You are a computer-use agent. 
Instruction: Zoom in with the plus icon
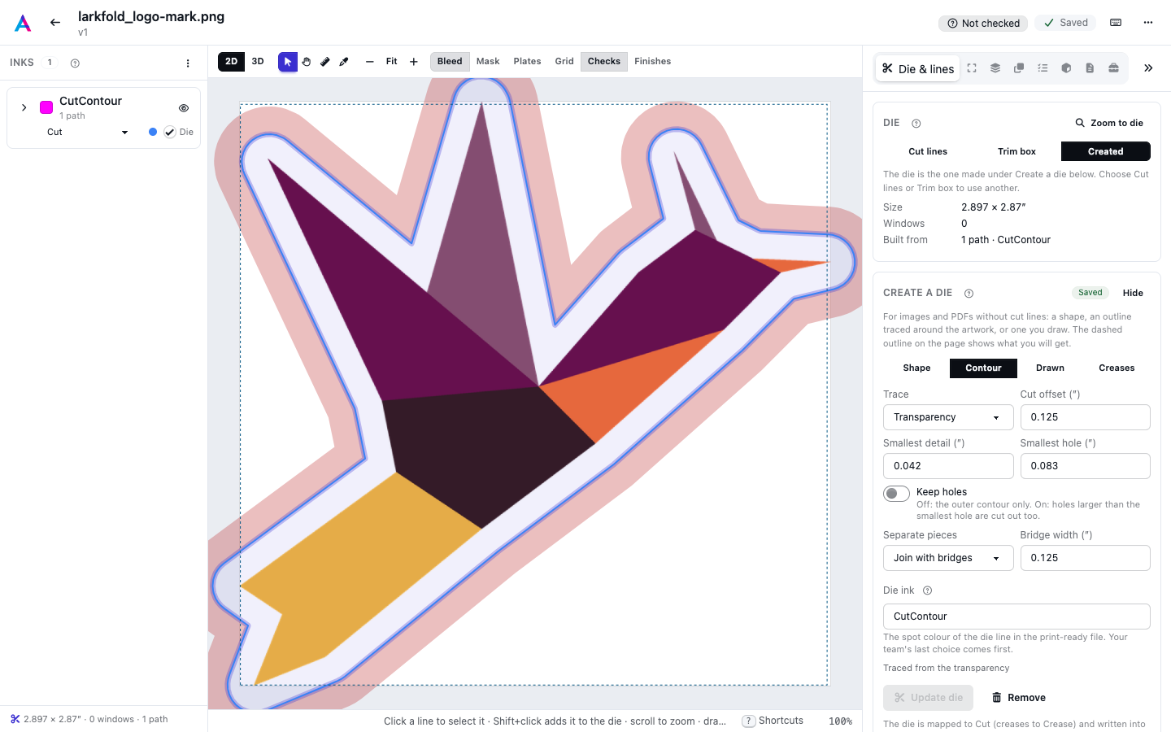414,62
